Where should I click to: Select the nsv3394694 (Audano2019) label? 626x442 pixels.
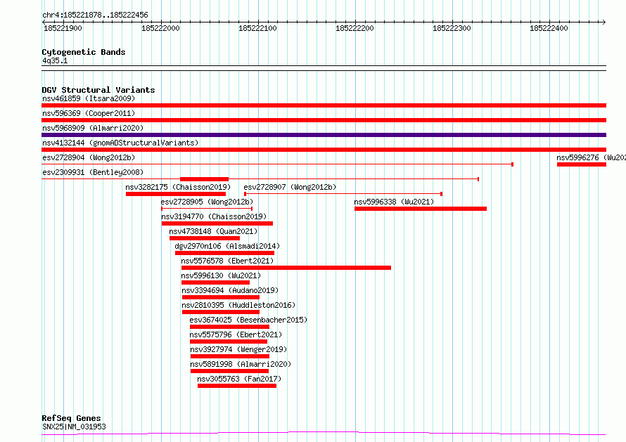point(229,290)
